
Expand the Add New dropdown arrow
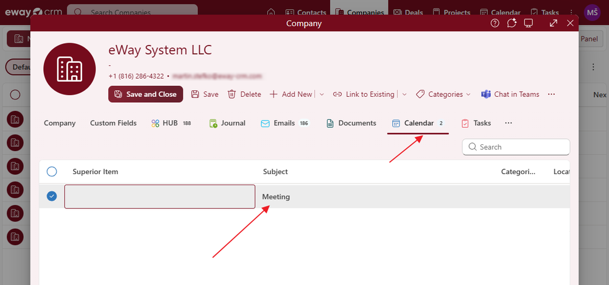[322, 94]
